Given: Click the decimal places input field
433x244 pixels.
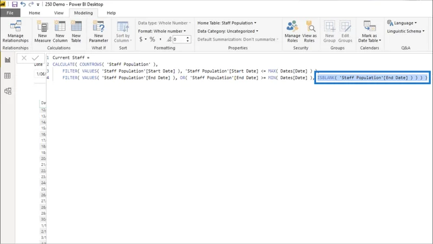Looking at the screenshot, I should (x=179, y=39).
